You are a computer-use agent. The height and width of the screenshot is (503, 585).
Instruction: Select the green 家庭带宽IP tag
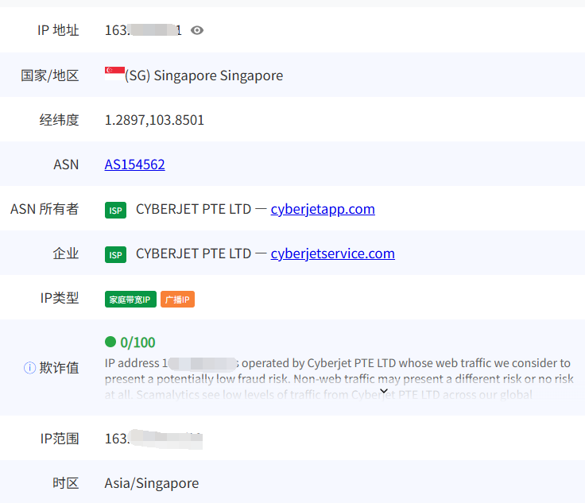pos(130,300)
